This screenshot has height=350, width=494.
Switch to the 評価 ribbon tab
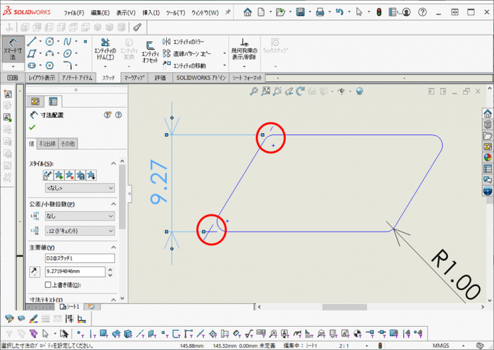(160, 77)
